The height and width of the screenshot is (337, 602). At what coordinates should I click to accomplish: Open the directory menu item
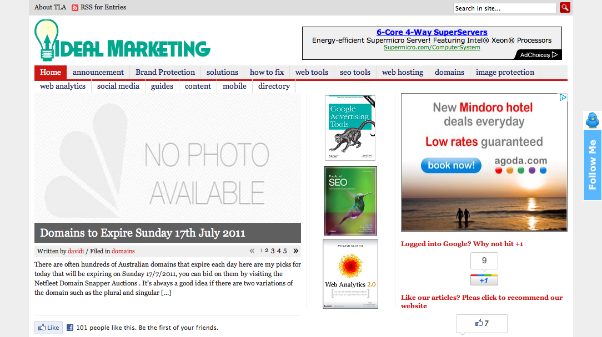pyautogui.click(x=274, y=86)
